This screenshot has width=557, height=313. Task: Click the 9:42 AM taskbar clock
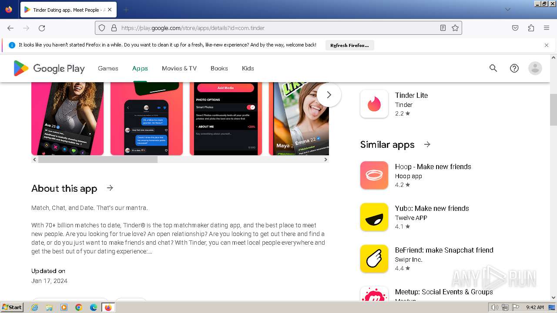535,307
